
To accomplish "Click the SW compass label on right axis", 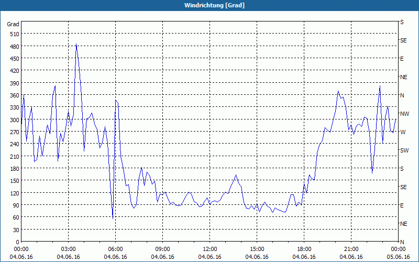I will pos(404,150).
